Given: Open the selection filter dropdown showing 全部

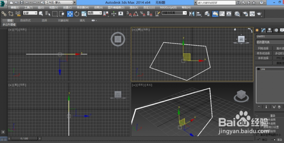Looking at the screenshot, I should pos(30,13).
